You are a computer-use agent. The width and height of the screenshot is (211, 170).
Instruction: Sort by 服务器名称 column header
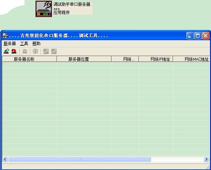click(x=29, y=59)
